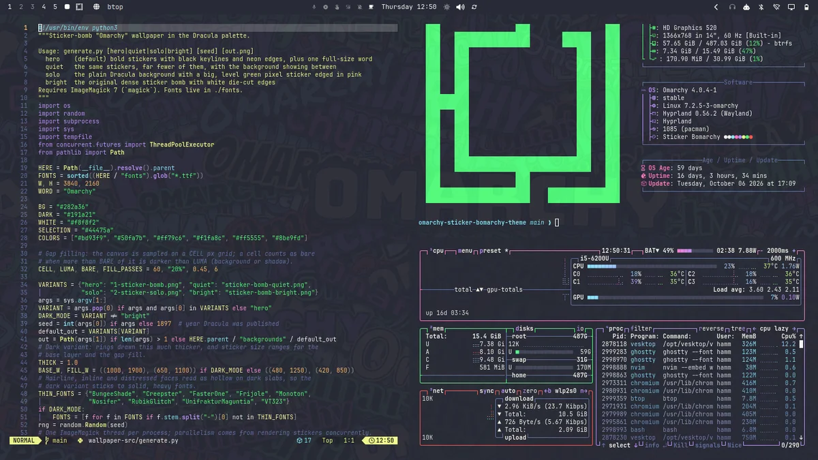Image resolution: width=818 pixels, height=460 pixels.
Task: Expand the tray with the left chevron
Action: [x=716, y=7]
